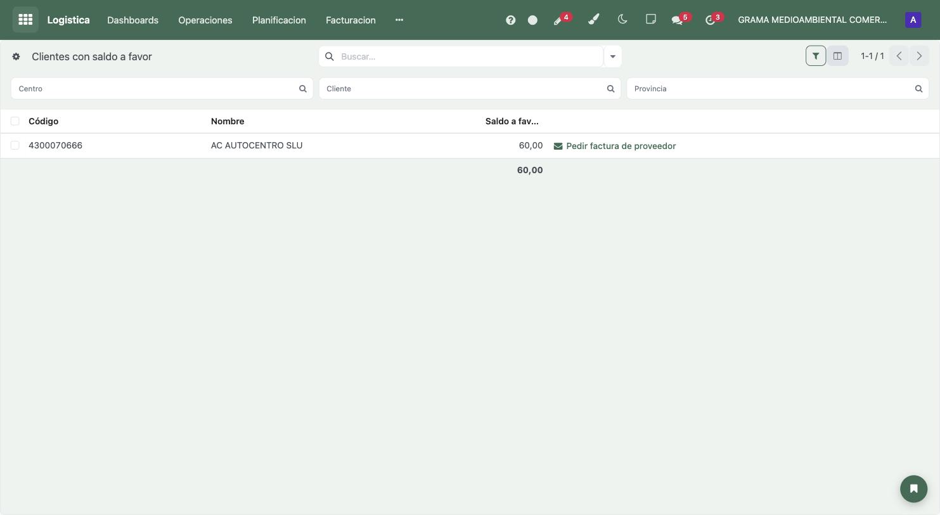Check the row 4300070666 checkbox

[x=15, y=145]
